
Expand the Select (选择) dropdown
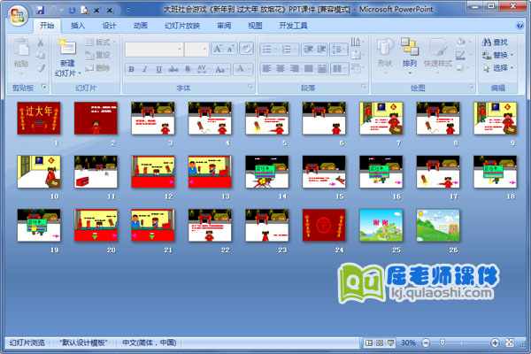click(x=512, y=68)
